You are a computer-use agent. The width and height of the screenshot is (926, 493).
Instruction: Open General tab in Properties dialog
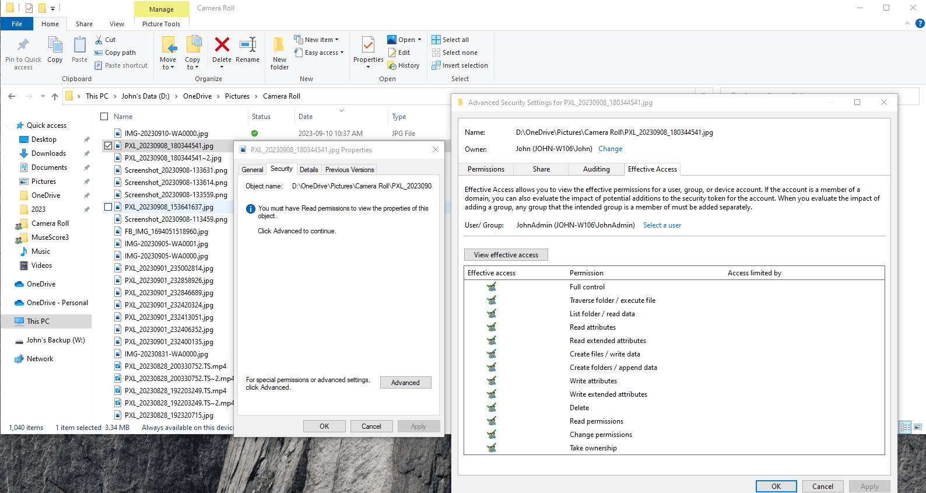(x=252, y=170)
